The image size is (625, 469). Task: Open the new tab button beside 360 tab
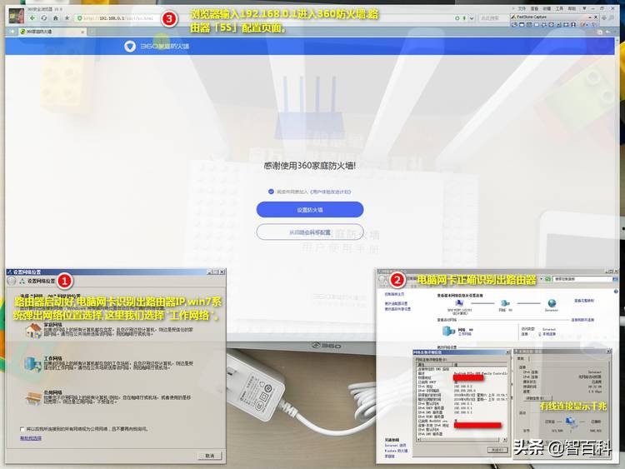(x=92, y=32)
